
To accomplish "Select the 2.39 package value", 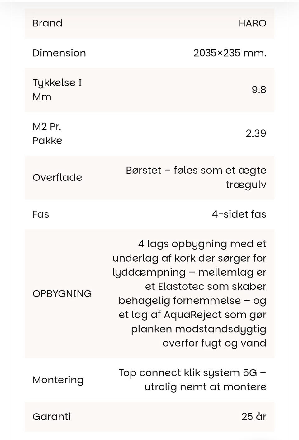I will pyautogui.click(x=256, y=133).
